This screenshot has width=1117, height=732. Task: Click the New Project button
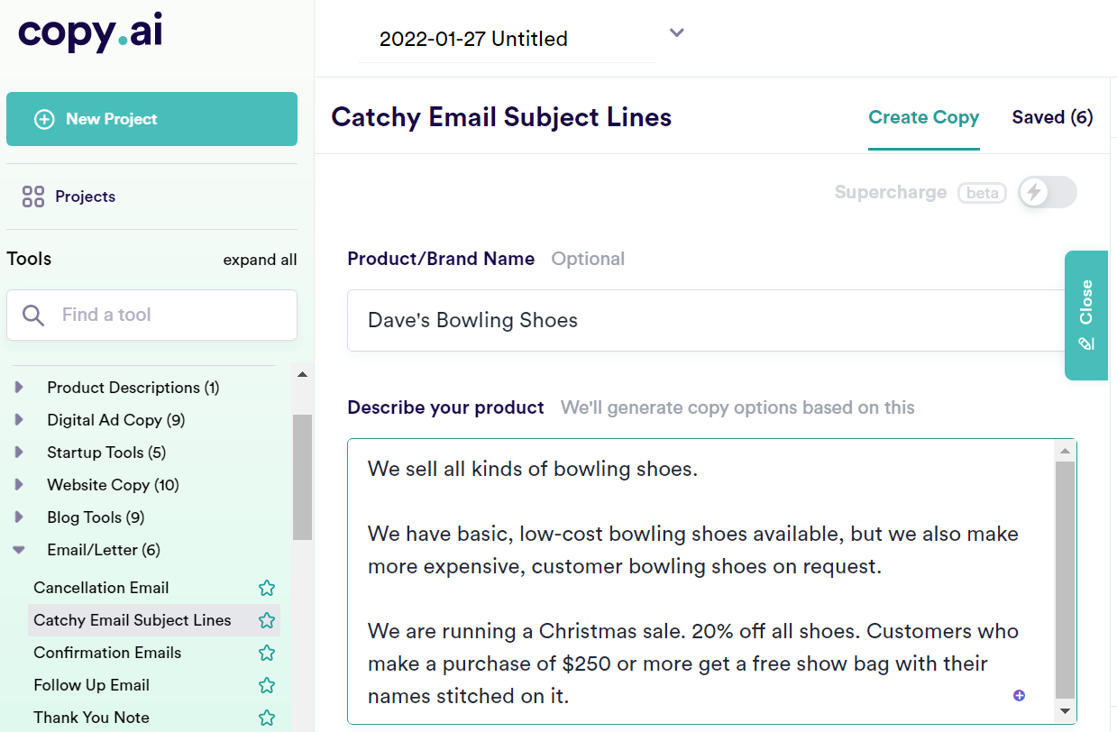pyautogui.click(x=151, y=118)
